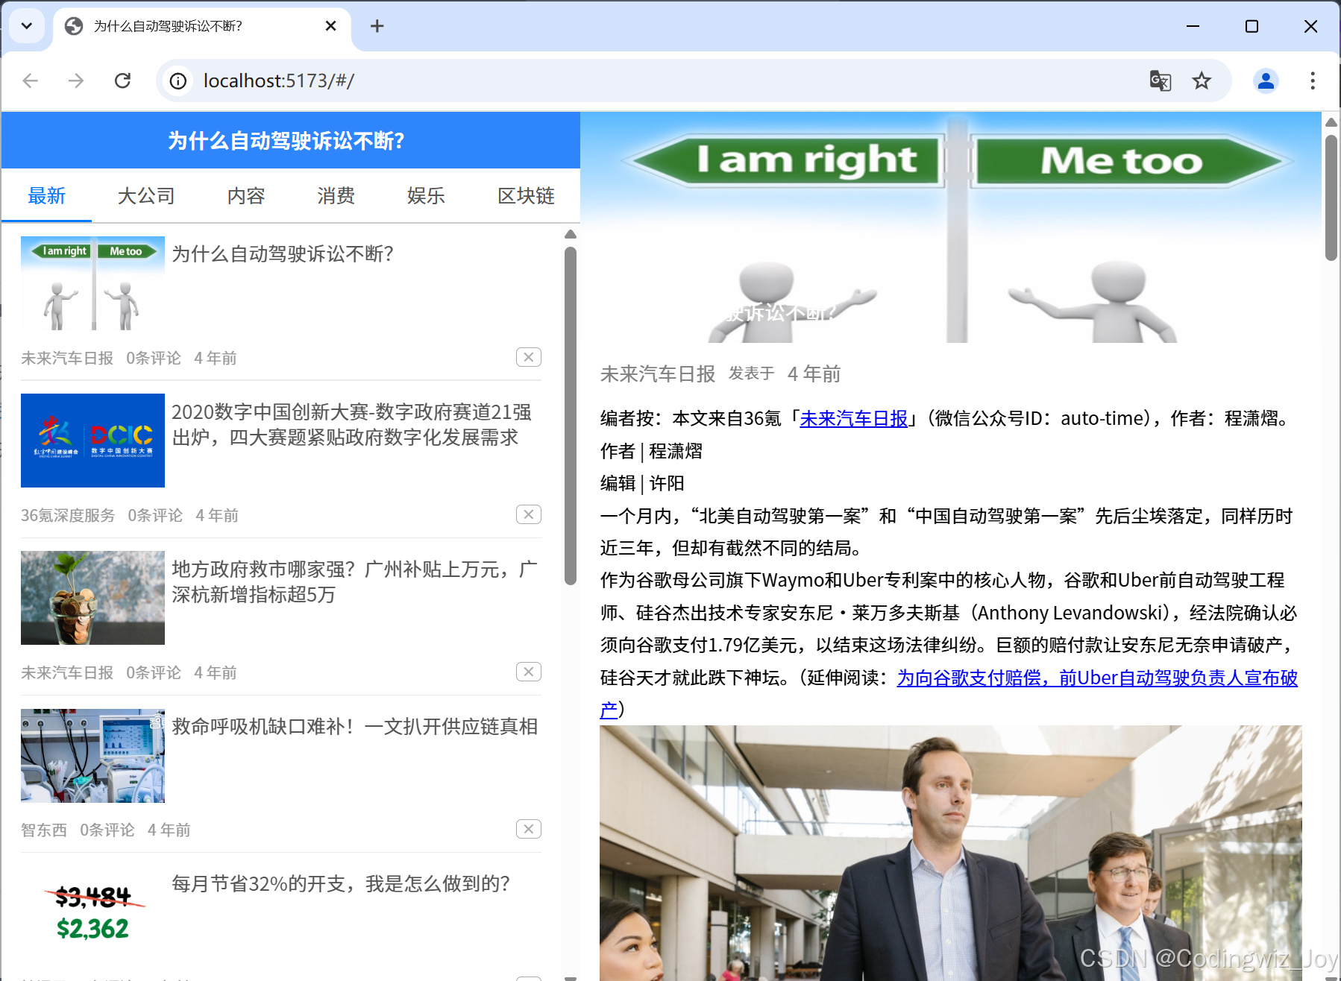Open the 未来汽车日报 hyperlink in the article
The width and height of the screenshot is (1341, 981).
coord(853,418)
